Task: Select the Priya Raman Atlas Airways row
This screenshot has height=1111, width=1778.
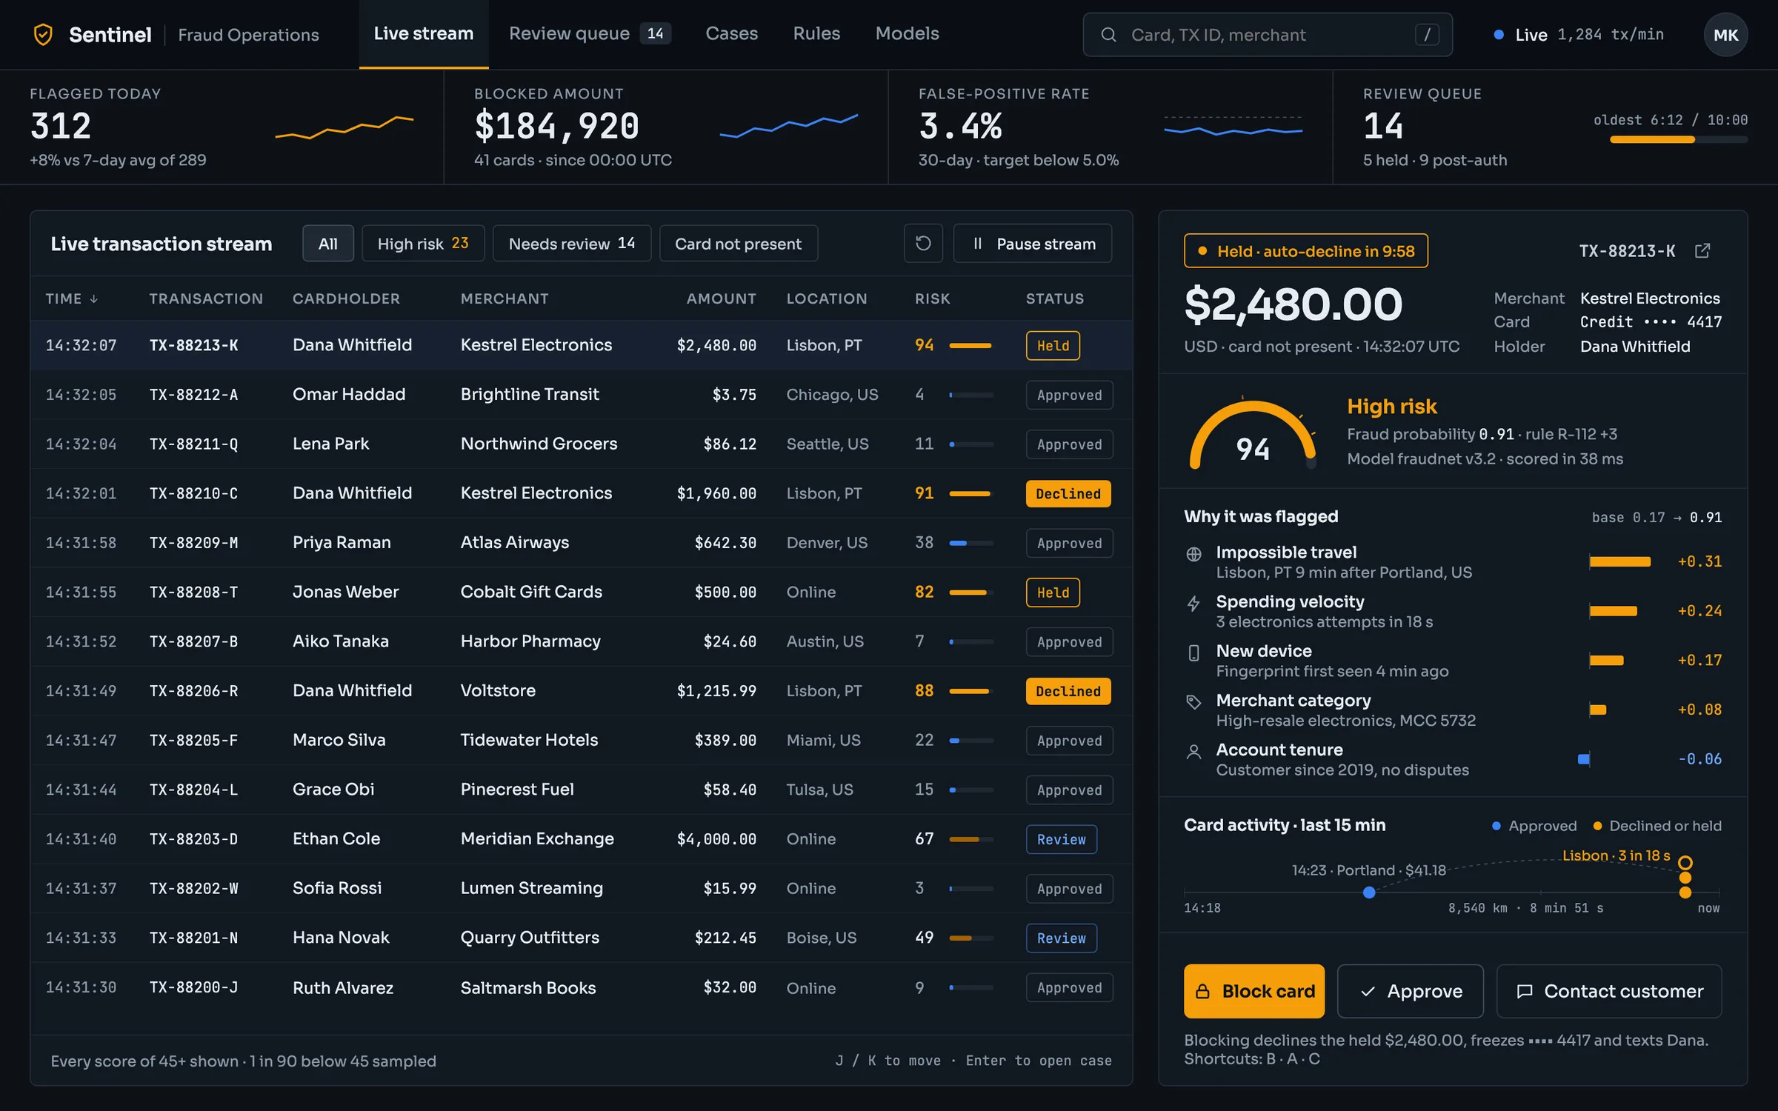Action: click(581, 543)
